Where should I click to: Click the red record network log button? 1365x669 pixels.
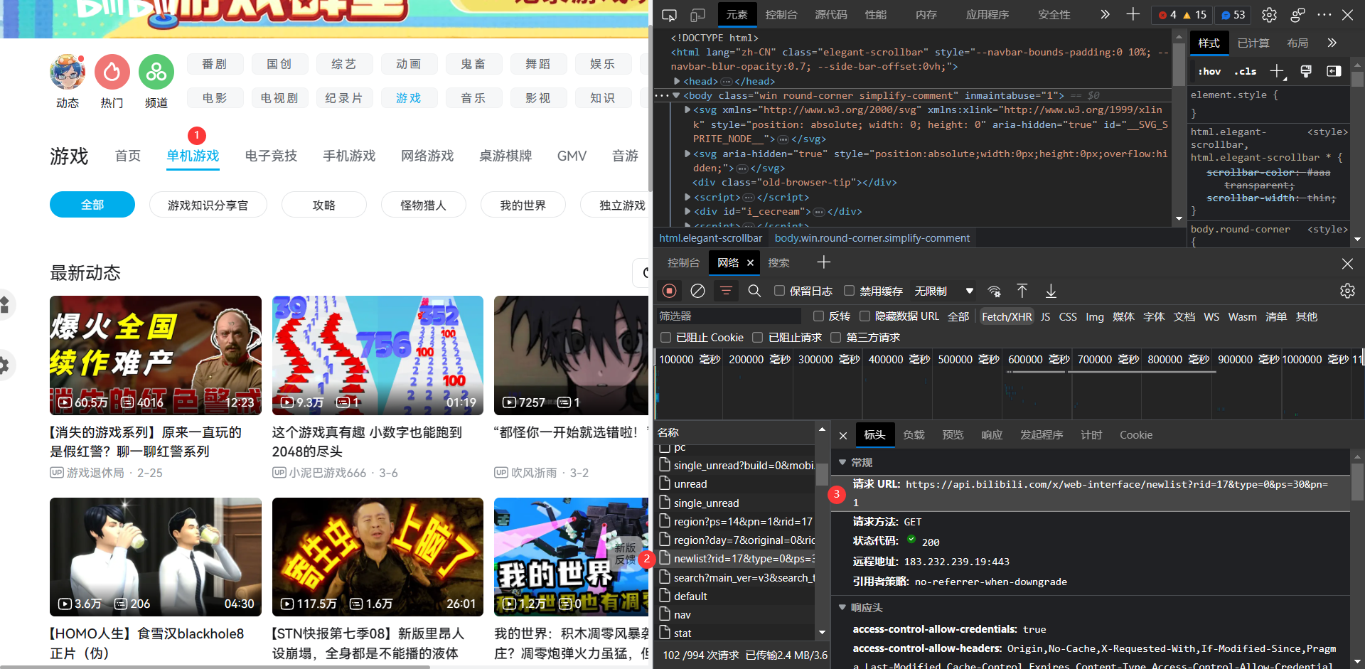pos(669,291)
